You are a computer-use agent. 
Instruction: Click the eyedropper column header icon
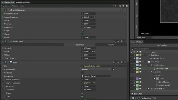137,52
